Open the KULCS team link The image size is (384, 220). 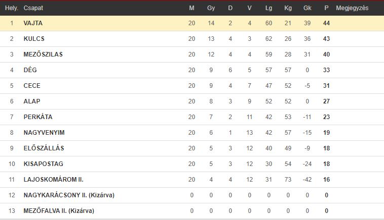pos(34,39)
